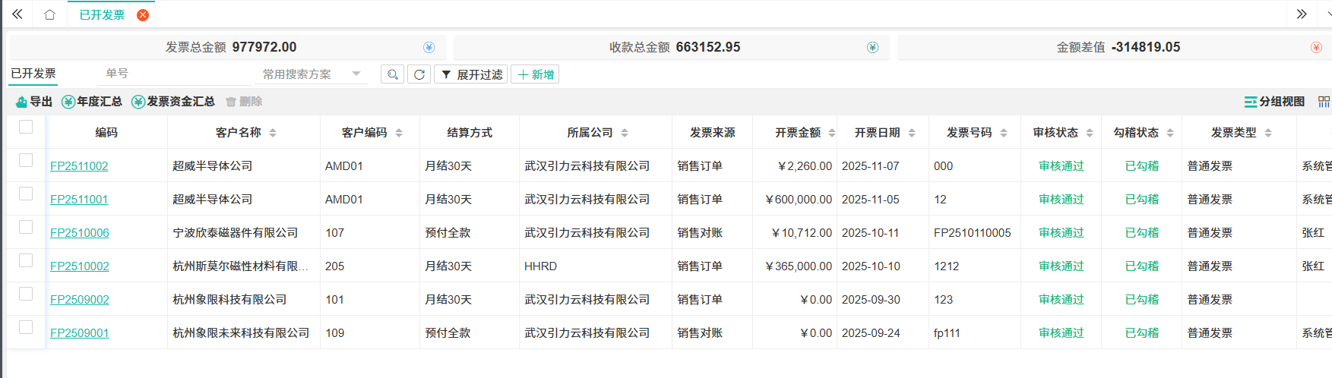Switch to 分组视图 group view
The image size is (1332, 378).
[x=1274, y=102]
